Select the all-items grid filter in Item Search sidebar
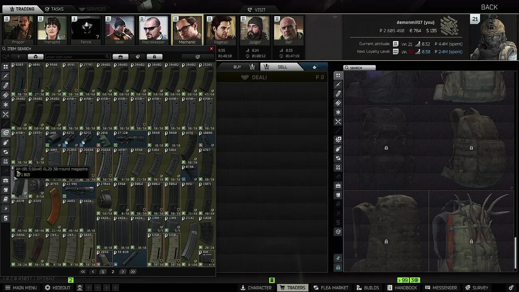 point(6,67)
